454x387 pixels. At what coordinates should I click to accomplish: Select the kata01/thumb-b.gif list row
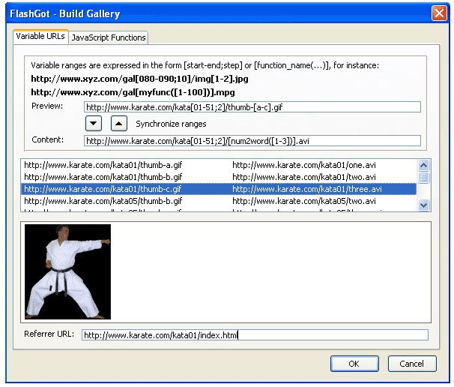tap(219, 177)
